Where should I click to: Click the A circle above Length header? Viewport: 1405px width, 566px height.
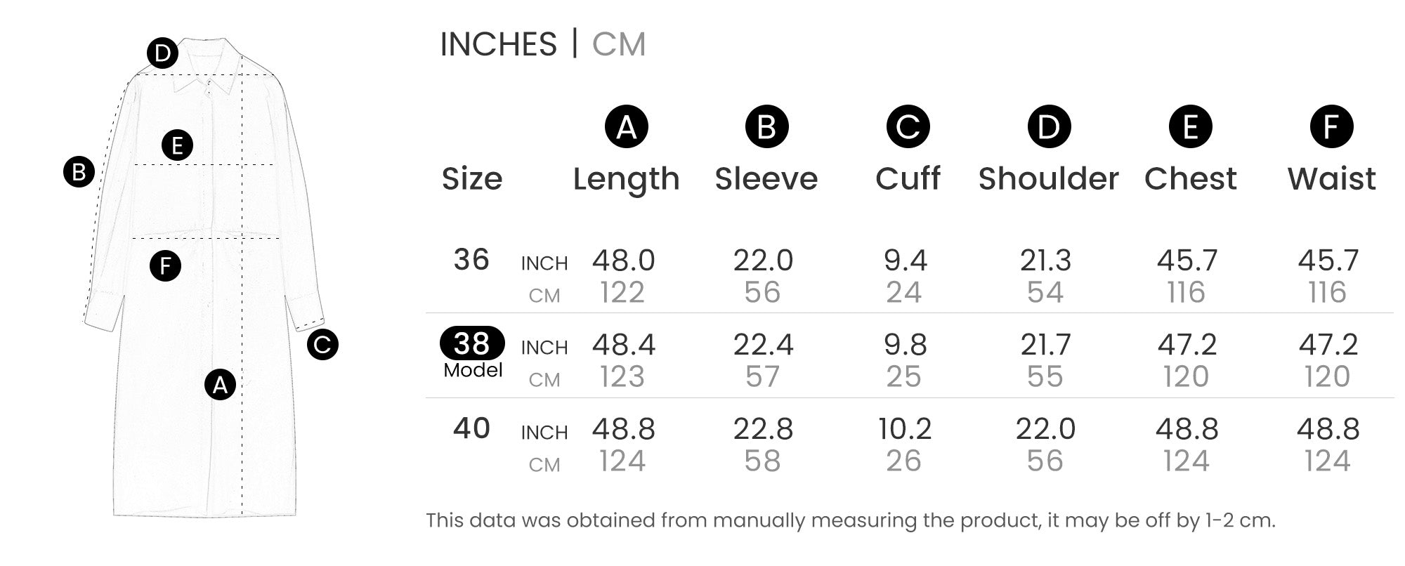[626, 126]
